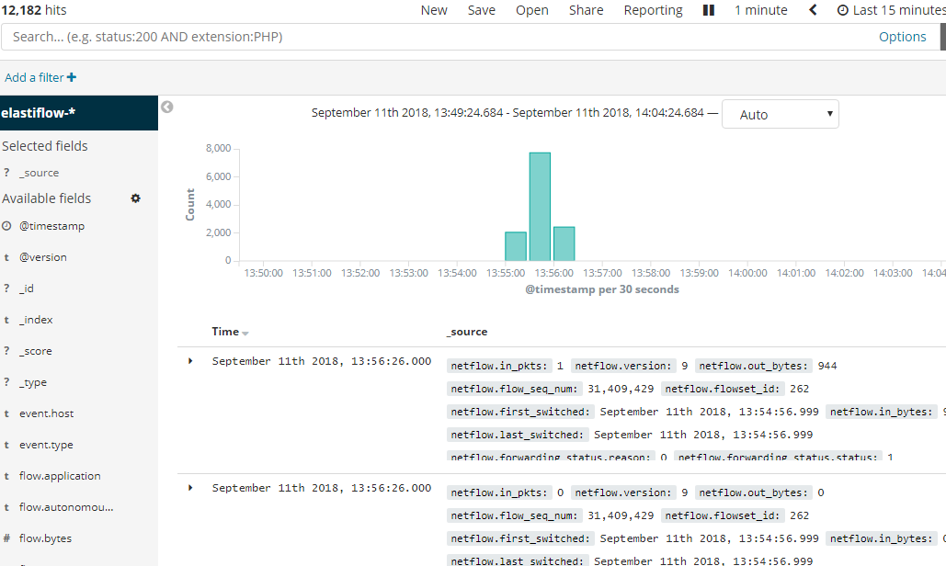Click the @timestamp per 30 seconds axis label

coord(602,289)
